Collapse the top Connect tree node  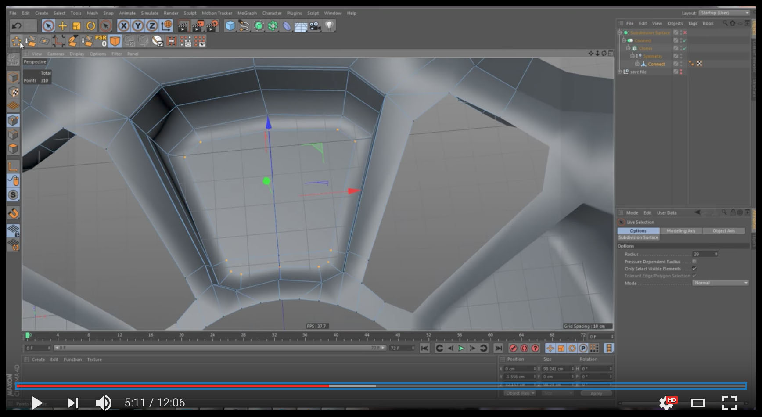(x=624, y=40)
